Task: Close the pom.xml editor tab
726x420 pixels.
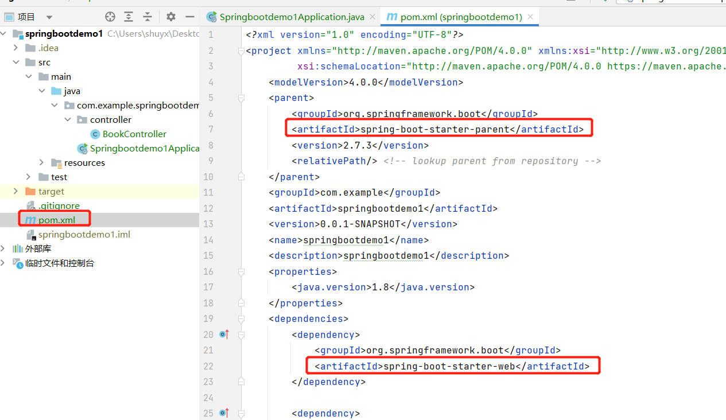Action: coord(531,17)
